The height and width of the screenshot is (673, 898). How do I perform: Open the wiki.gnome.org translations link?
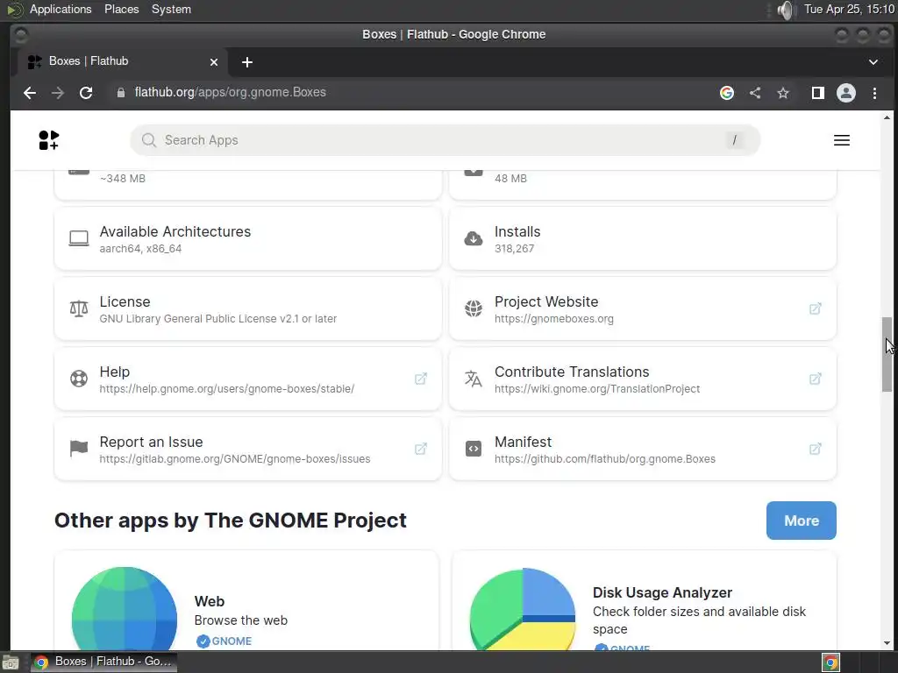click(x=596, y=389)
